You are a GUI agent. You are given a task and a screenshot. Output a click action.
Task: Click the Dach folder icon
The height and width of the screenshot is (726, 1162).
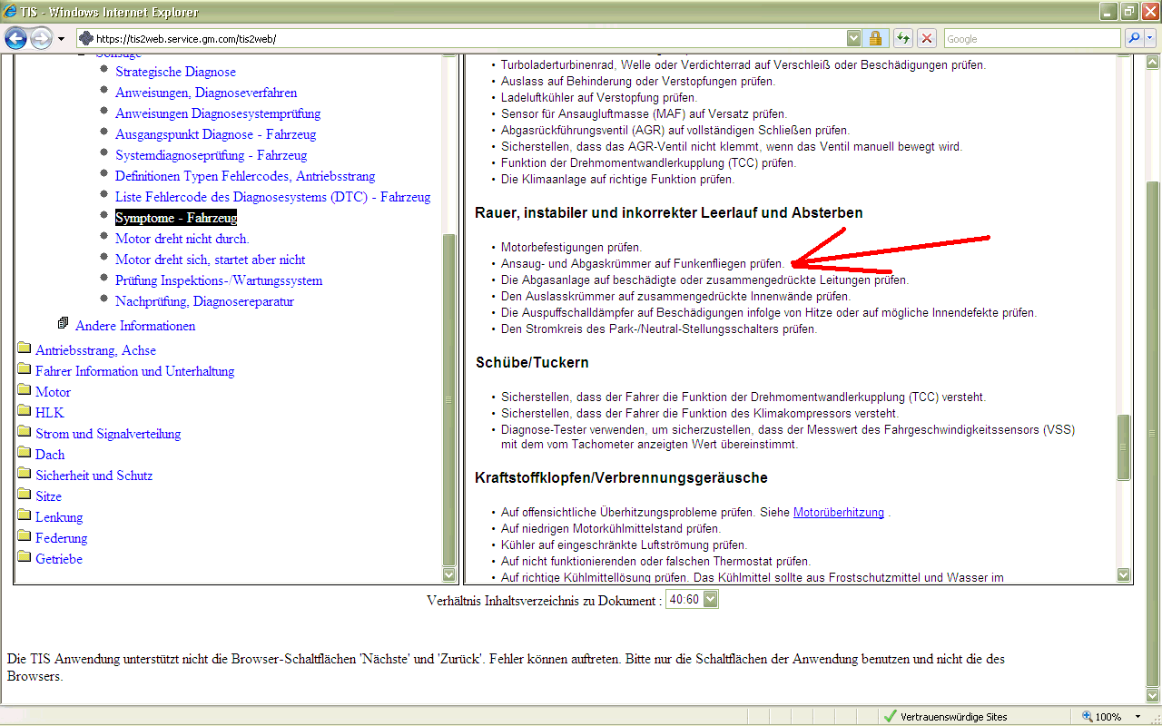pos(25,454)
